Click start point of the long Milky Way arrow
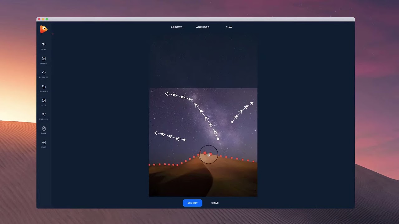This screenshot has width=399, height=224. point(218,139)
